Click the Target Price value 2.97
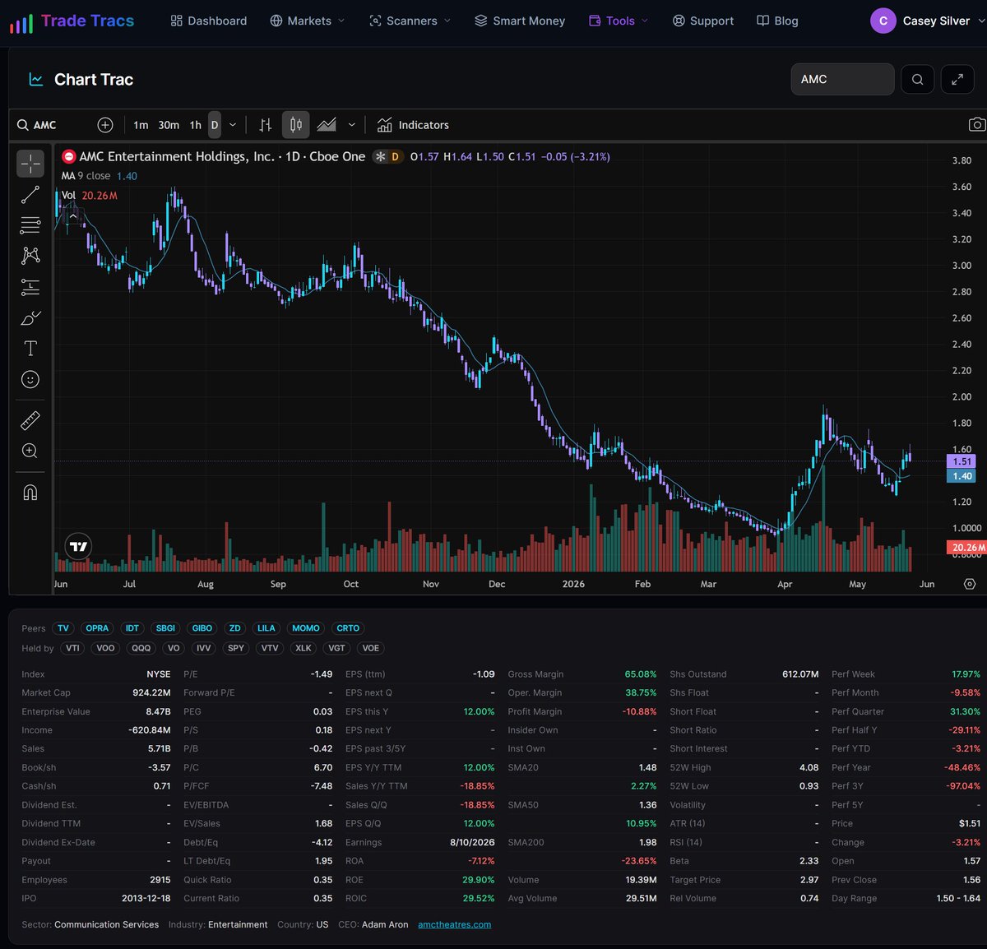 pos(809,880)
